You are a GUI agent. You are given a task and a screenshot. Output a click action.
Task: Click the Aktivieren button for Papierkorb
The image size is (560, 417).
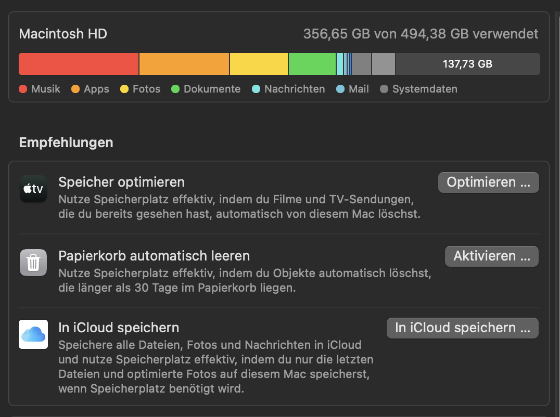(492, 256)
